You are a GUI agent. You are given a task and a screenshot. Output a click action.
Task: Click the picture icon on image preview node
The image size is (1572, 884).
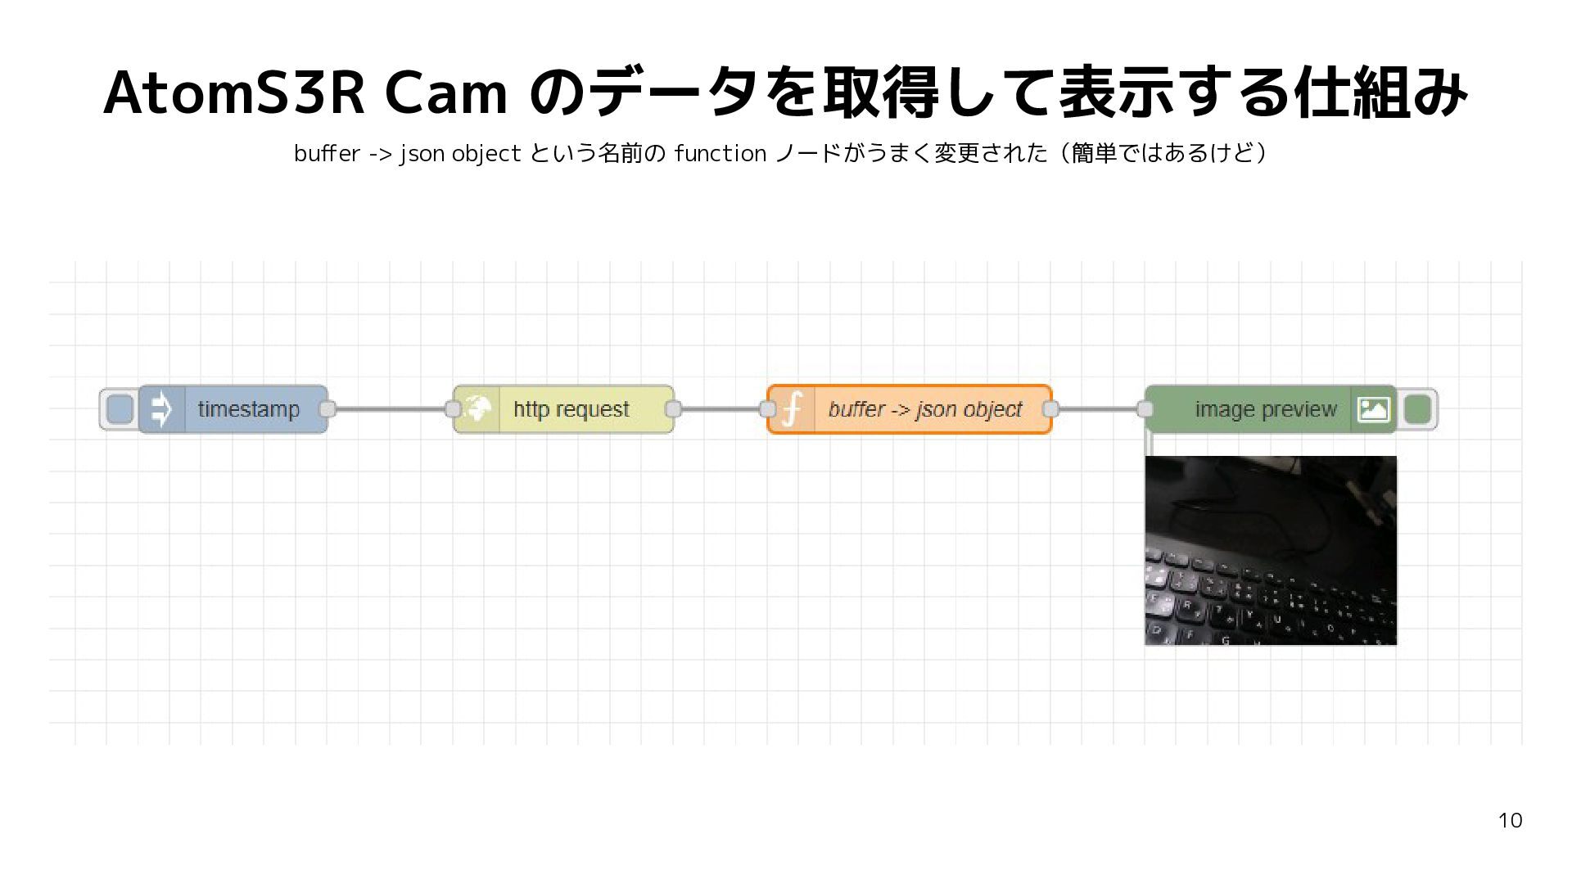tap(1373, 409)
